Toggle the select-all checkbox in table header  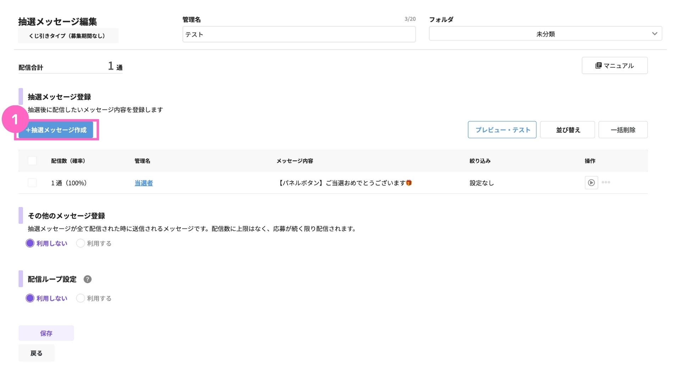tap(32, 161)
